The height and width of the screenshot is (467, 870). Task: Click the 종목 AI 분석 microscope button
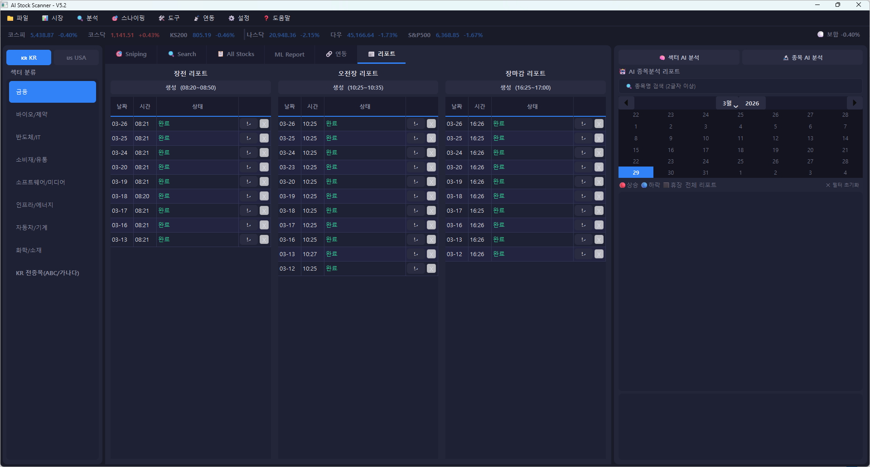point(802,57)
